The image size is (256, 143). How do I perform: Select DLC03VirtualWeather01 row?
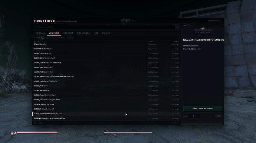pyautogui.click(x=106, y=109)
